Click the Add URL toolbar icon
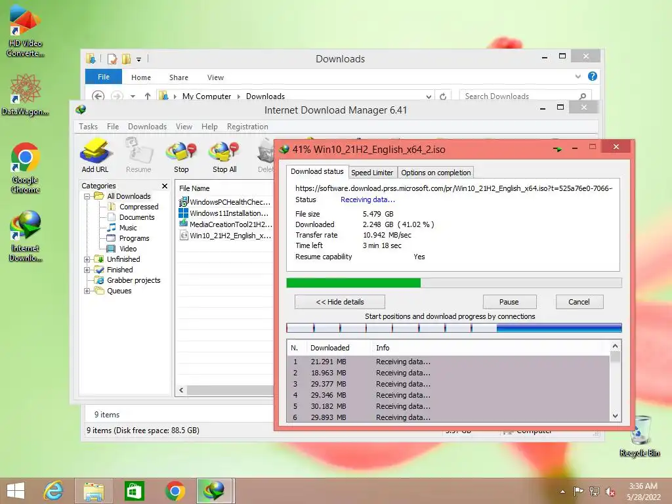 [95, 155]
